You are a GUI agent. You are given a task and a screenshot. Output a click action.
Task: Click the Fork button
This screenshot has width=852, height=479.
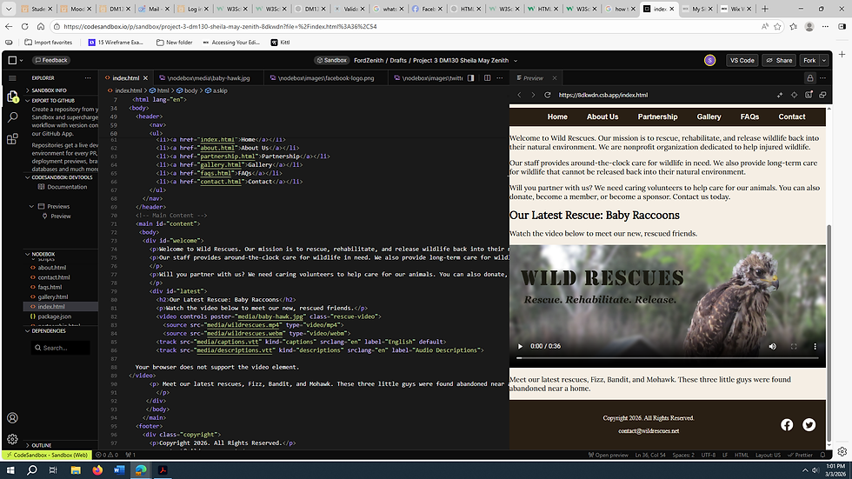click(809, 60)
